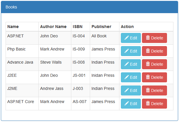
Task: Click the trash icon for Advance Java
Action: pos(148,64)
